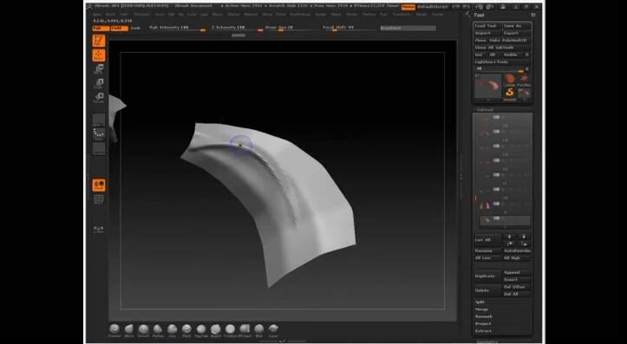Select the Standard brush

114,330
